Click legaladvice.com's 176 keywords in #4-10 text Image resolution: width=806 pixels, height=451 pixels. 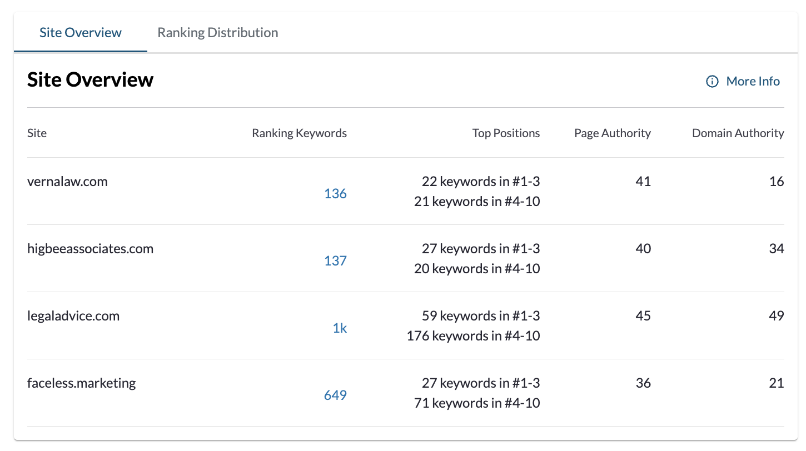[473, 336]
